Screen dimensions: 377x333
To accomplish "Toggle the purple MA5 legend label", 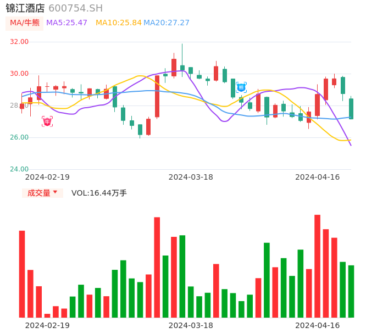I will [x=66, y=23].
